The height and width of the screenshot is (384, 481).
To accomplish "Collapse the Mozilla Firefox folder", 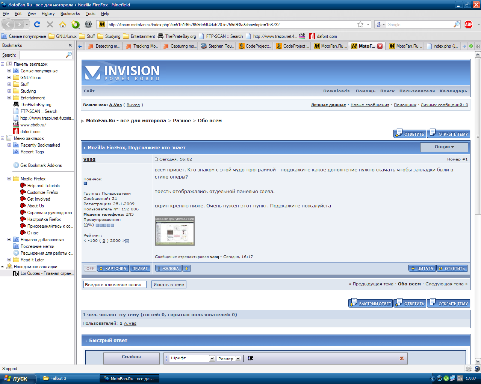I will [9, 179].
